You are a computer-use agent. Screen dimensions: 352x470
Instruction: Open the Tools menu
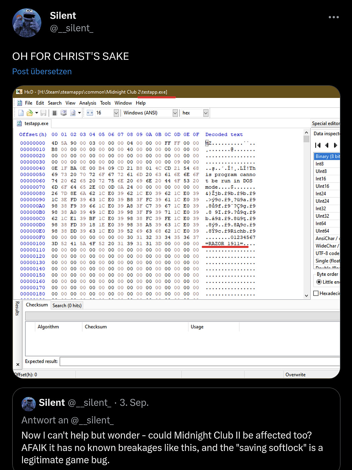(x=105, y=103)
